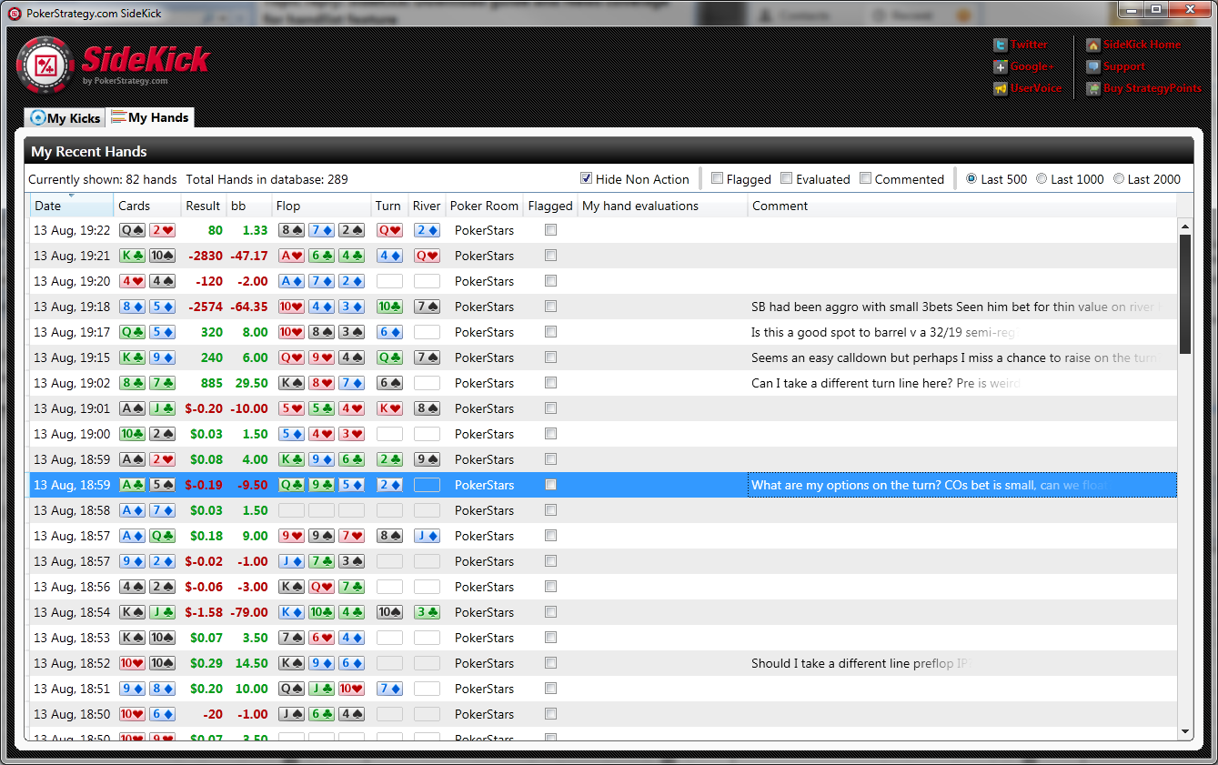
Task: Select the Last 2000 radio button
Action: pos(1118,179)
